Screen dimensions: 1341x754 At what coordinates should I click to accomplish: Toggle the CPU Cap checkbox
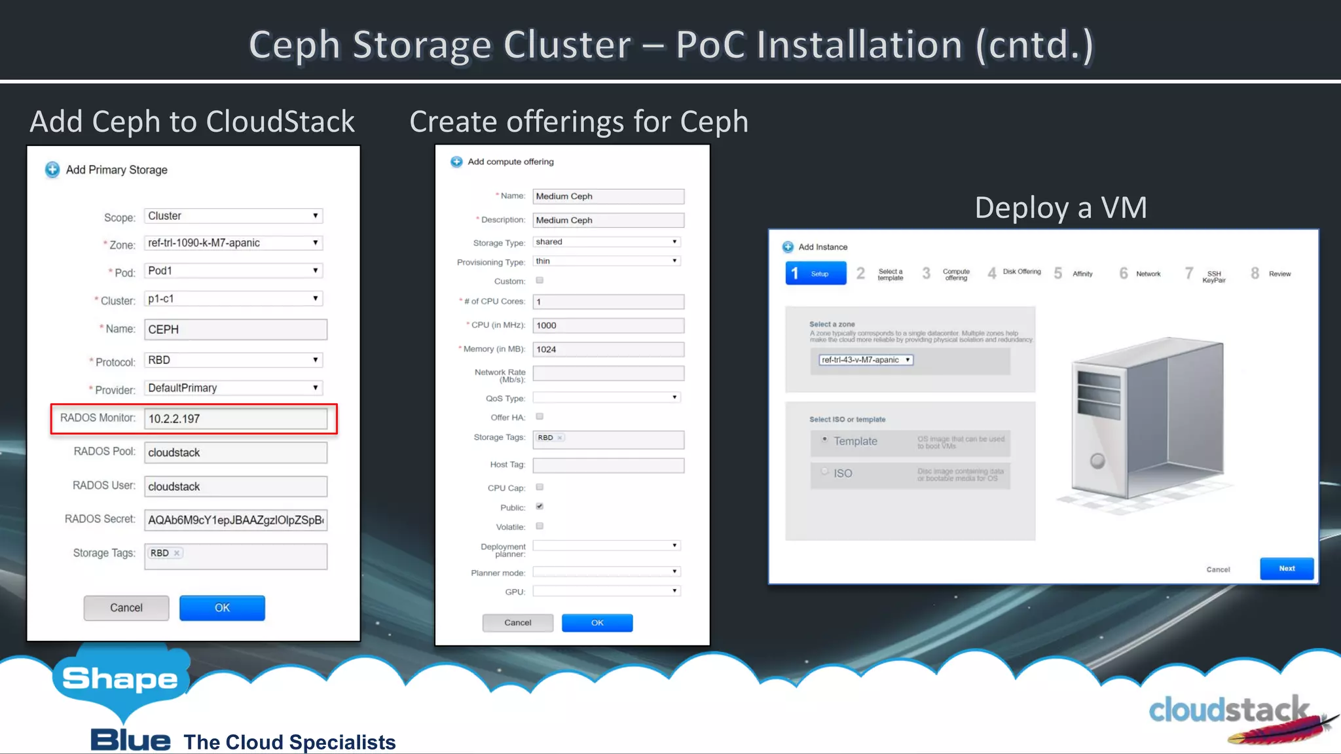click(x=540, y=487)
